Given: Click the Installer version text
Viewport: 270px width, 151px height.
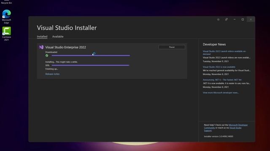Looking at the screenshot, I should [219, 136].
